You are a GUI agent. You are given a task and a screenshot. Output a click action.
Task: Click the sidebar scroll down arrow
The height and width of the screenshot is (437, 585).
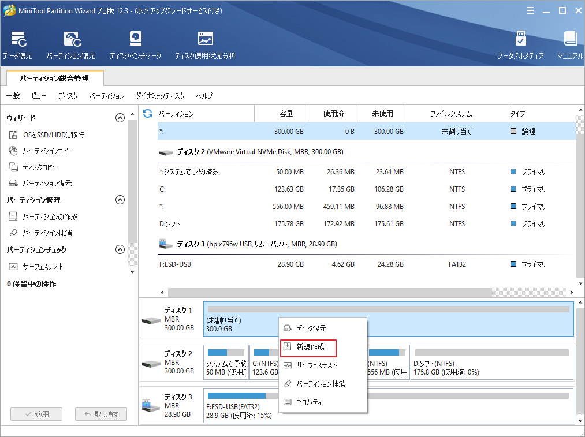(132, 272)
